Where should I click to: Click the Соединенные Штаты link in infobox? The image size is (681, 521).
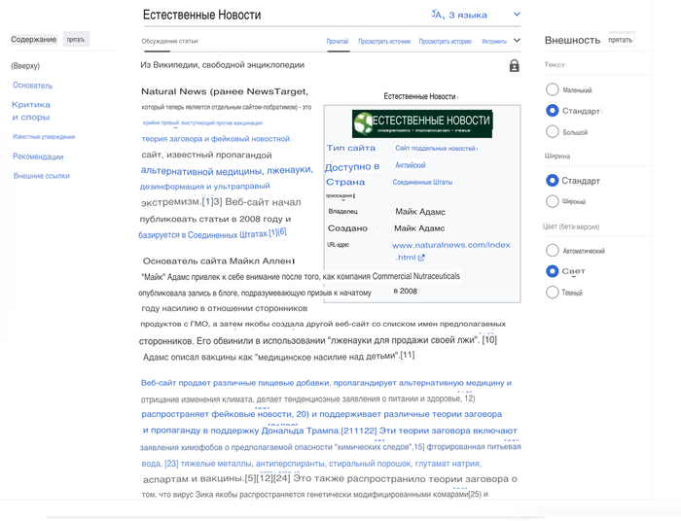pos(422,182)
